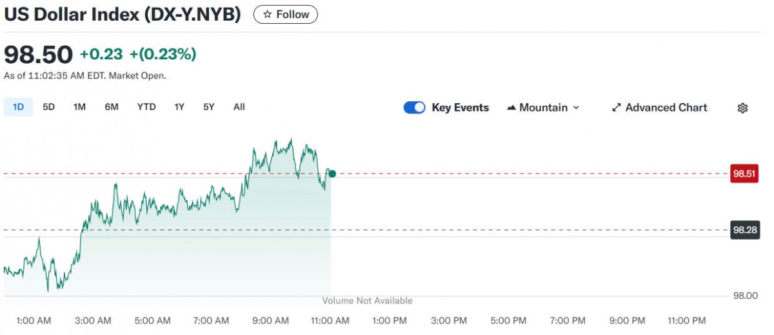The image size is (774, 335).
Task: Click the red 98.51 price label
Action: 744,174
